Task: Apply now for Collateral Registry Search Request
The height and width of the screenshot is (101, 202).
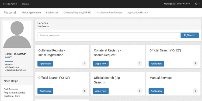Action: point(101,64)
